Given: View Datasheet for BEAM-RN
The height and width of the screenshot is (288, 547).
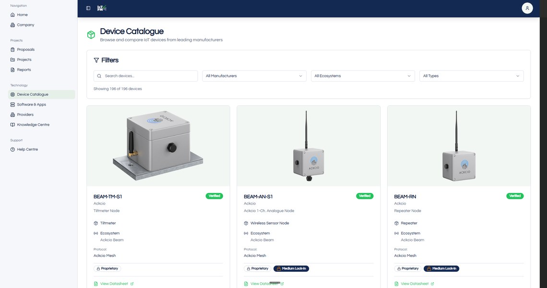Looking at the screenshot, I should [414, 284].
